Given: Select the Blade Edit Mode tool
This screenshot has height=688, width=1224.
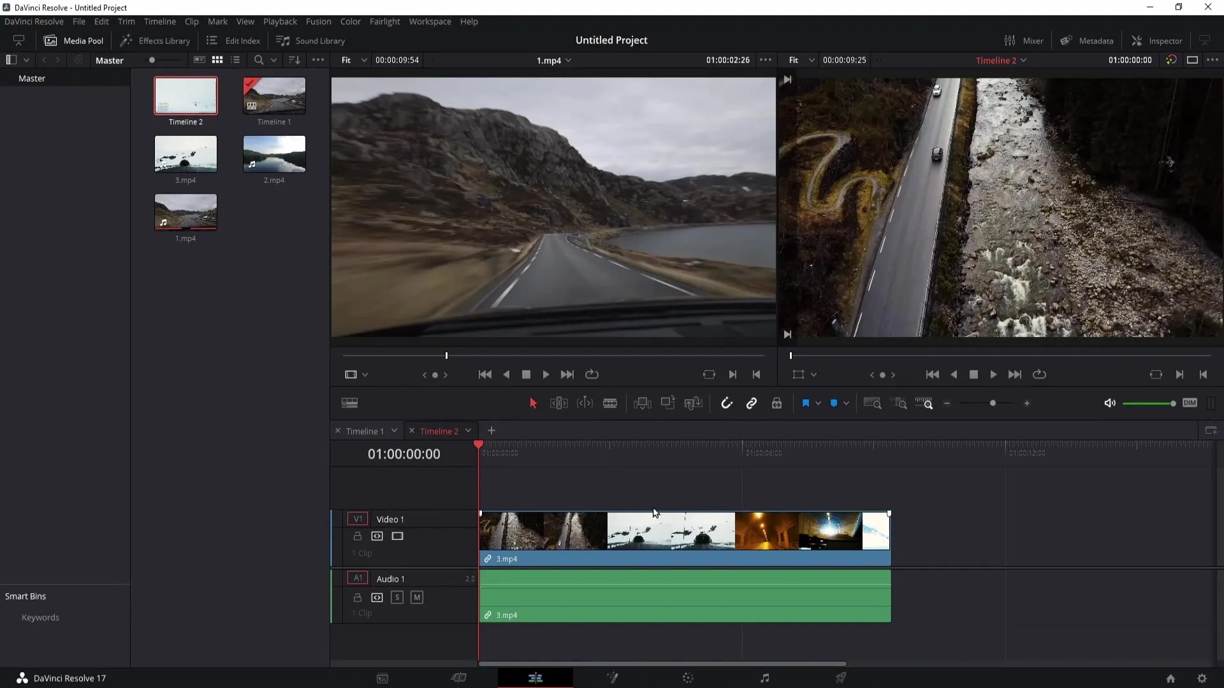Looking at the screenshot, I should [610, 403].
